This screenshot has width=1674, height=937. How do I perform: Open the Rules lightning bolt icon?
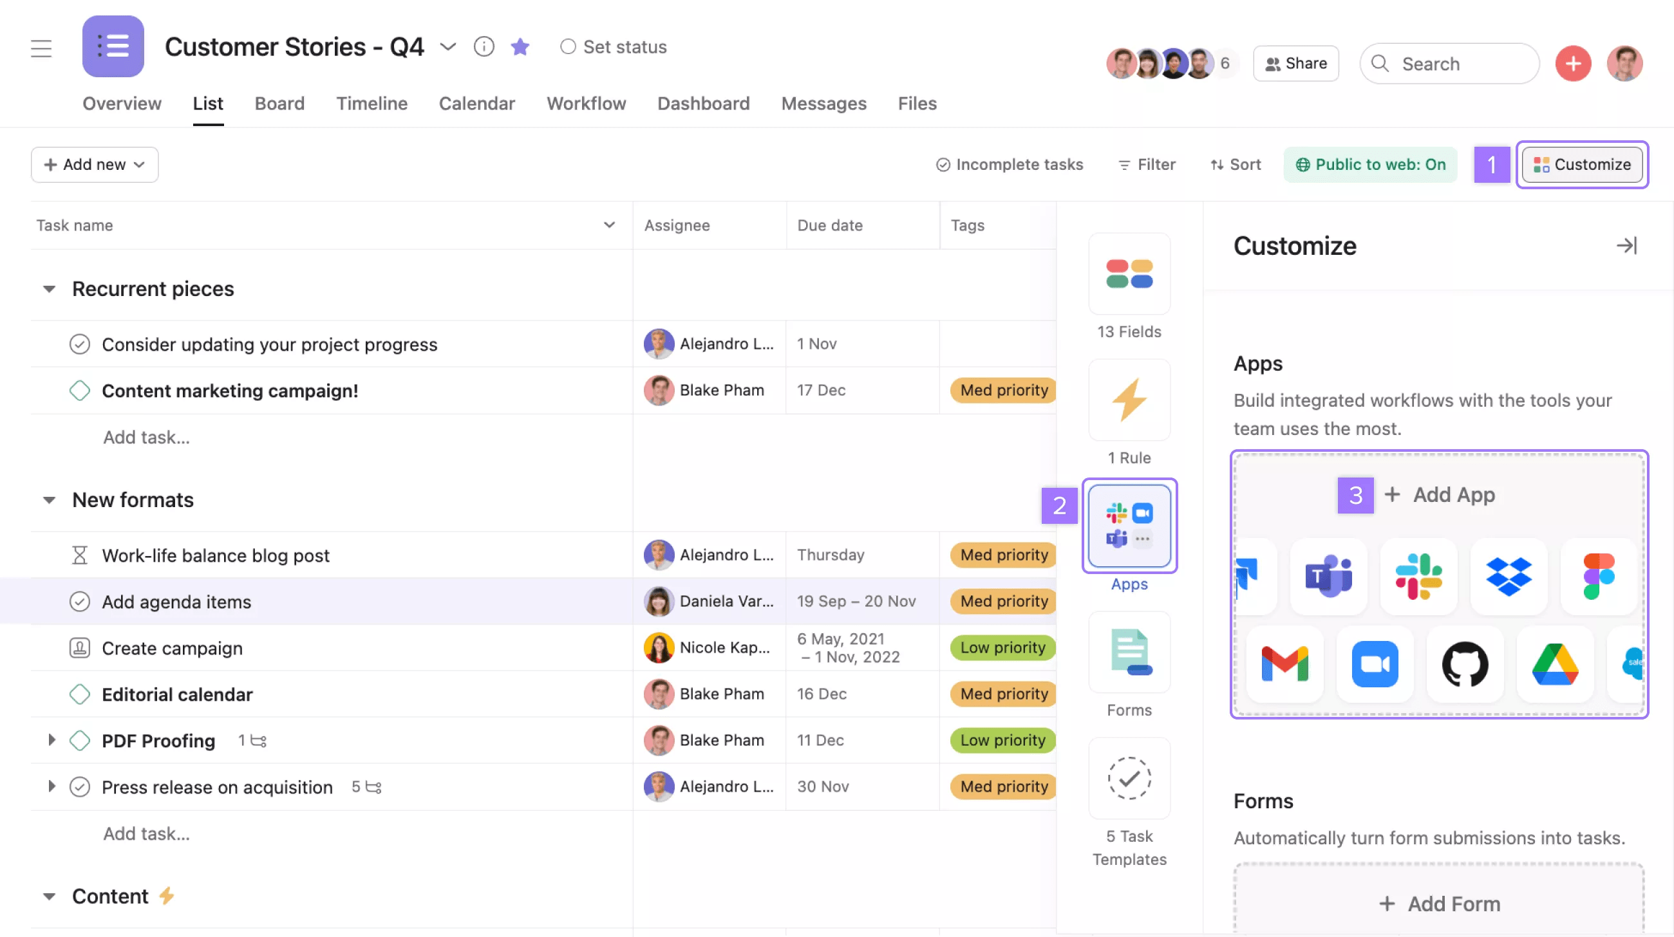[1129, 400]
